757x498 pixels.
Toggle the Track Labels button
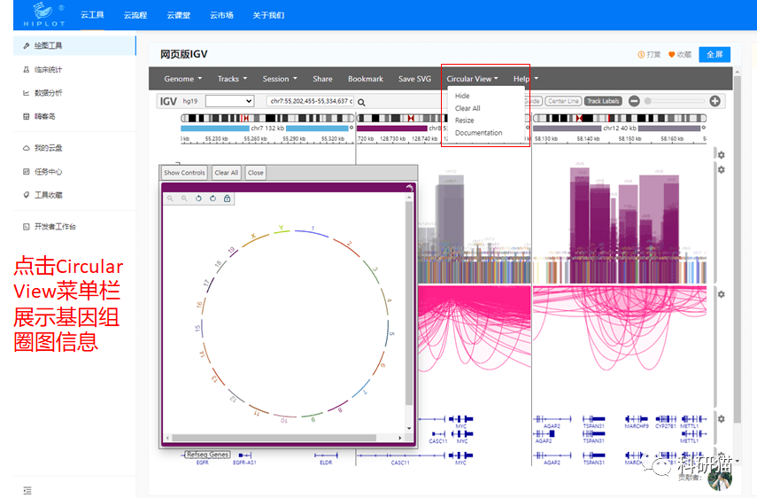[x=603, y=101]
